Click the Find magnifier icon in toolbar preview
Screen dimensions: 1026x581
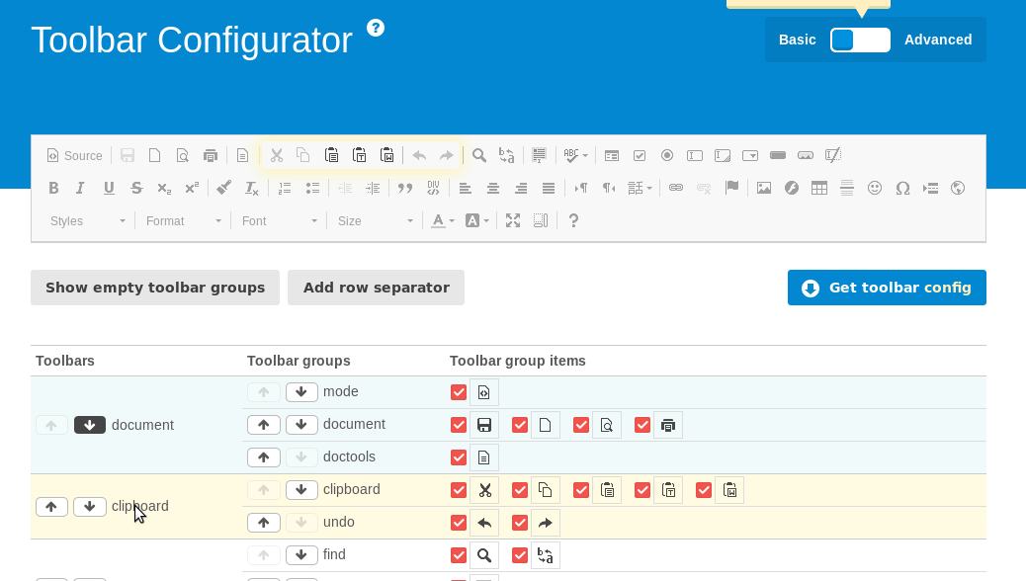tap(479, 155)
